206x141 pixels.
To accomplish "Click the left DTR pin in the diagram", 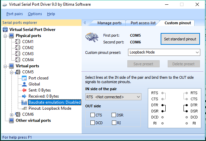I will pos(163,105).
